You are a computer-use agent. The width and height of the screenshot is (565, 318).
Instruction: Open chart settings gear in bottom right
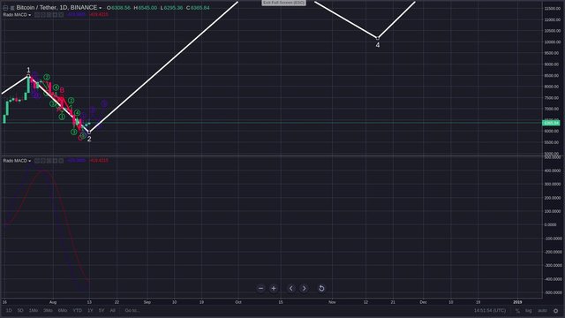pyautogui.click(x=555, y=310)
